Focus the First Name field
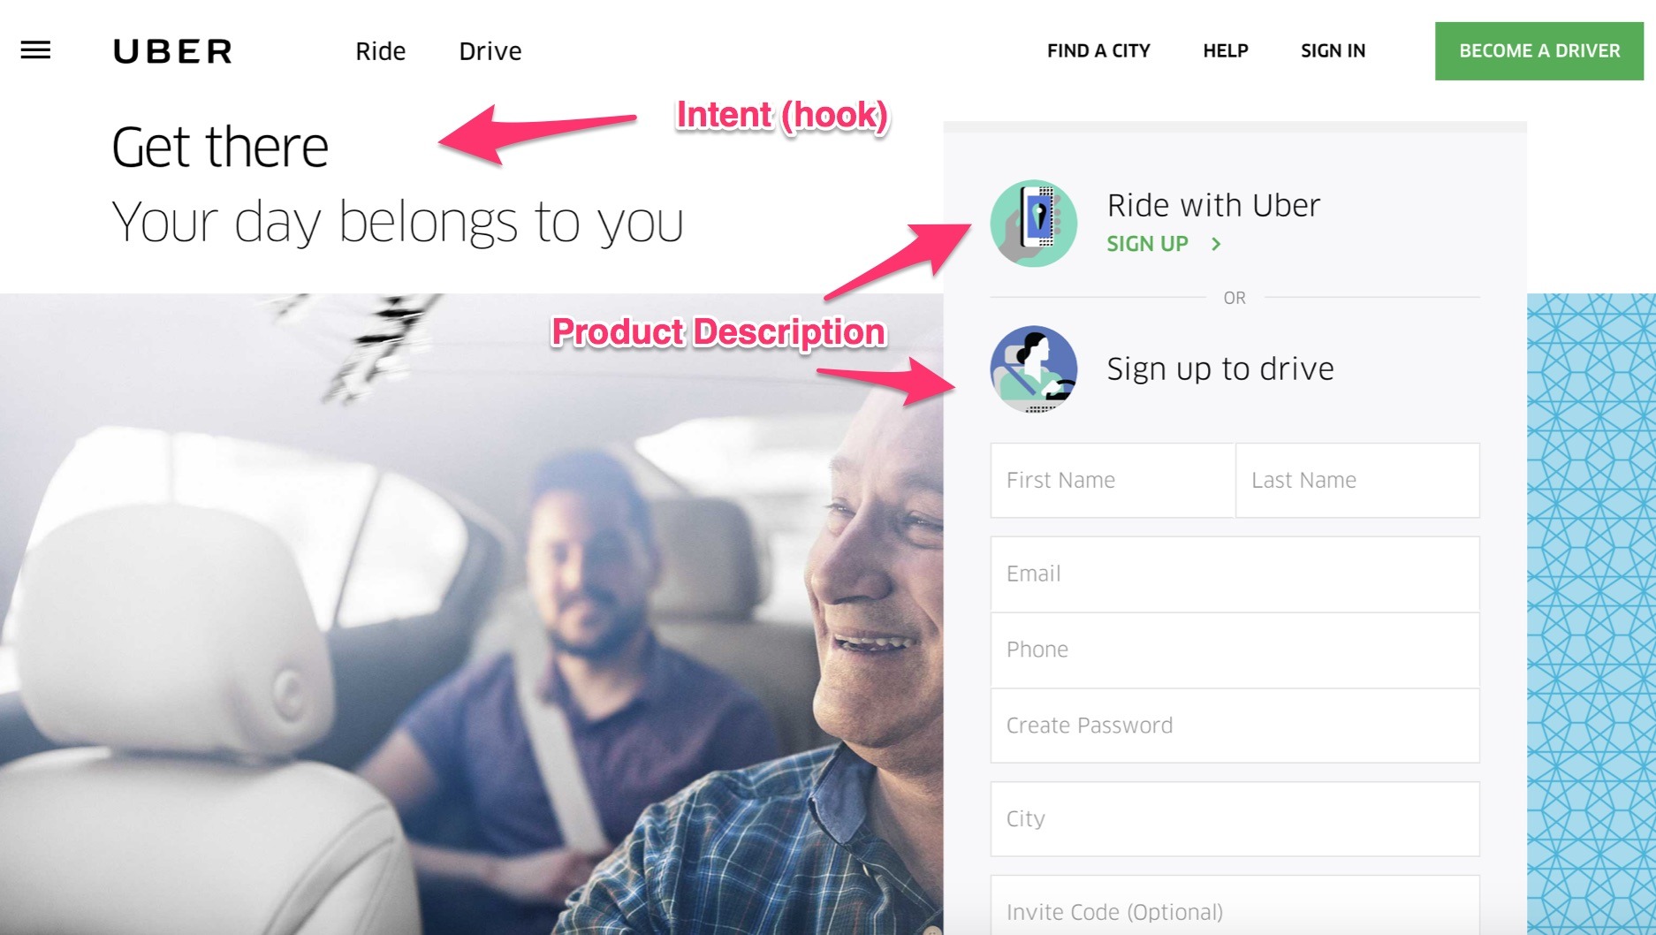This screenshot has height=935, width=1656. 1113,480
